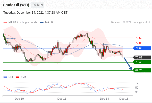Click the Dec 11 date axis label
Viewport: 152px width, 103px height.
[62, 99]
